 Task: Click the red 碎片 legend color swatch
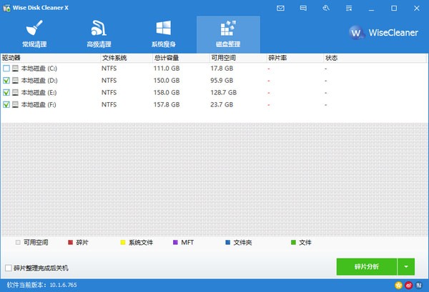pyautogui.click(x=71, y=243)
